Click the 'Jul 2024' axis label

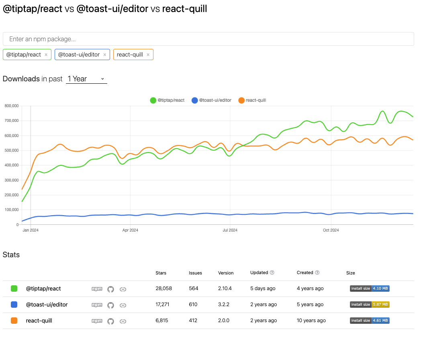pyautogui.click(x=230, y=230)
